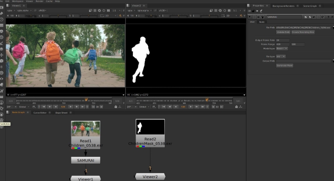Click the Viewer1 timeline playhead marker
This screenshot has height=181, width=334.
(x=86, y=100)
